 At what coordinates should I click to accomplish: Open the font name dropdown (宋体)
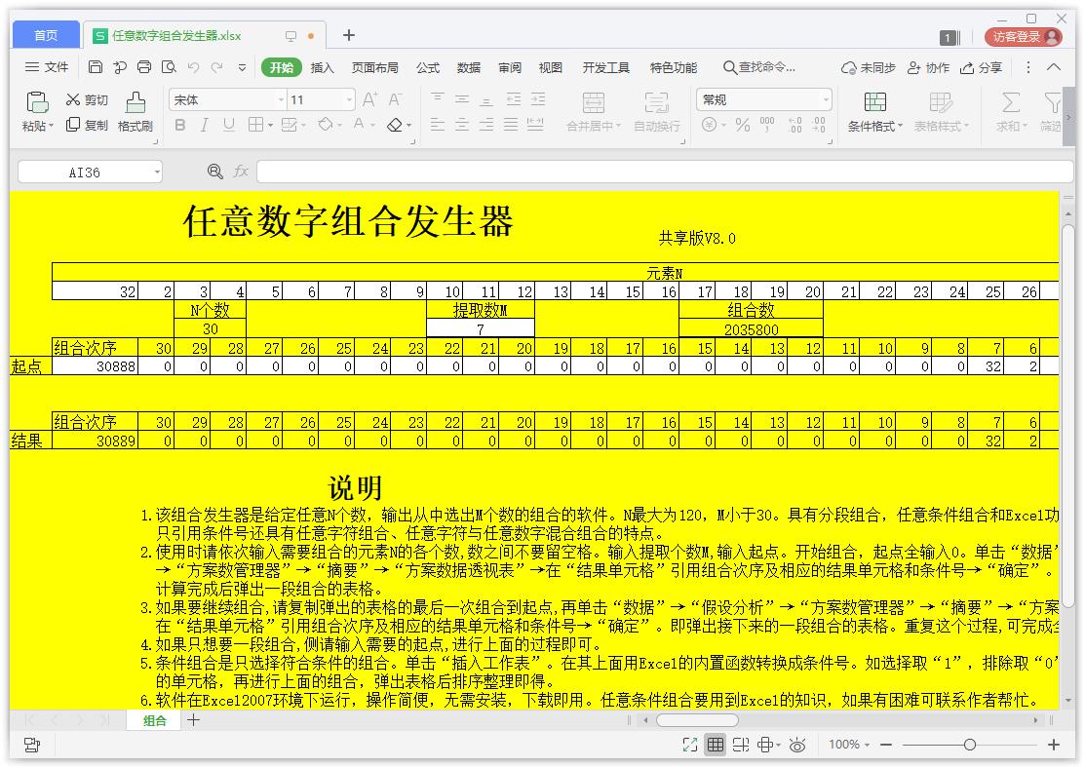point(282,99)
